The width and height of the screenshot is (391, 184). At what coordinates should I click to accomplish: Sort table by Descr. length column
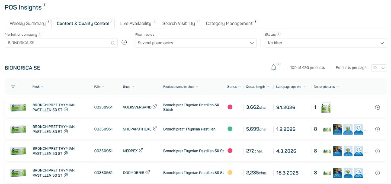(258, 87)
